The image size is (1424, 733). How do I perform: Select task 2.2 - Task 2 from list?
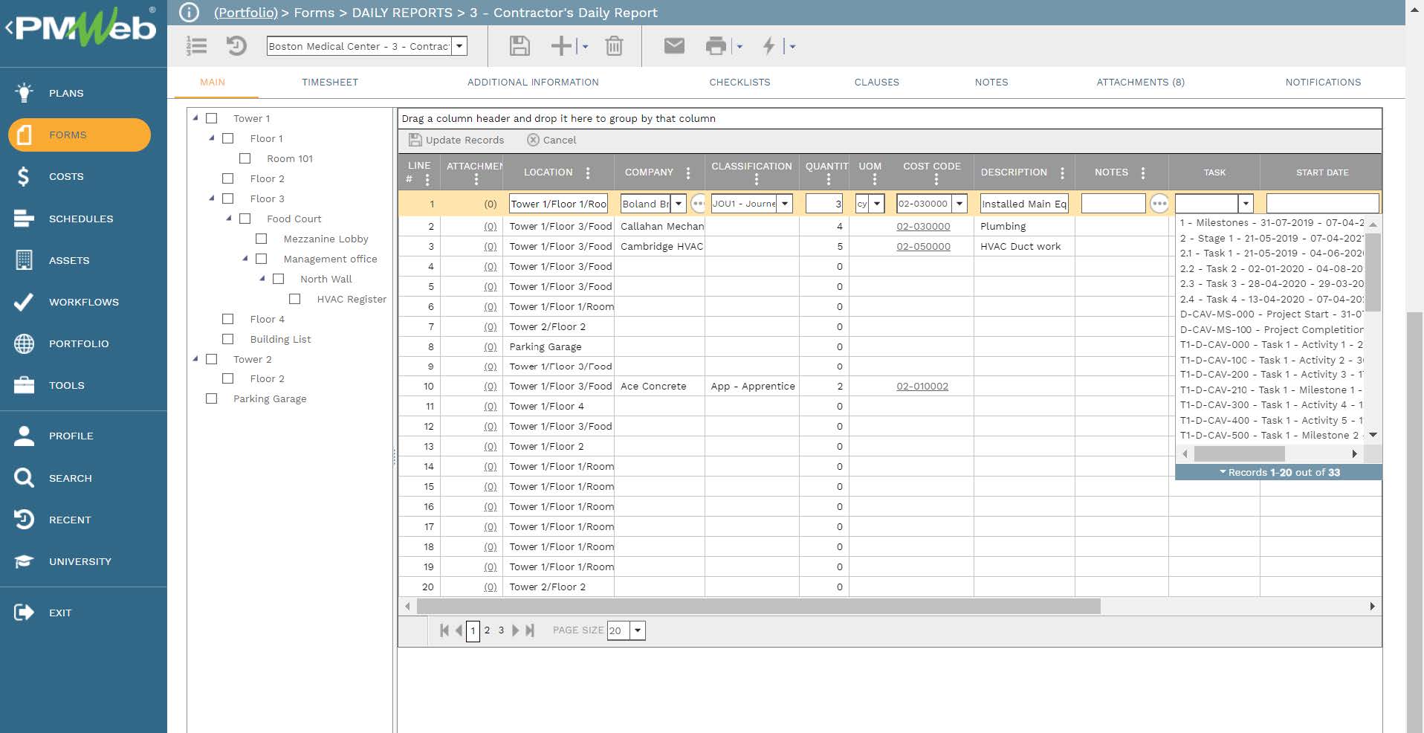(x=1272, y=268)
